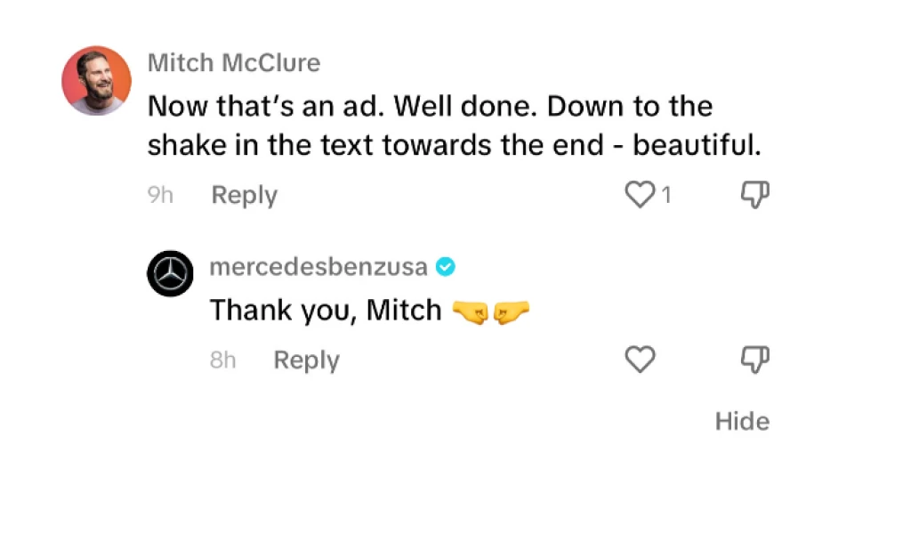Tap the heart on the mercedesbenzusa reply
This screenshot has height=534, width=911.
point(641,360)
